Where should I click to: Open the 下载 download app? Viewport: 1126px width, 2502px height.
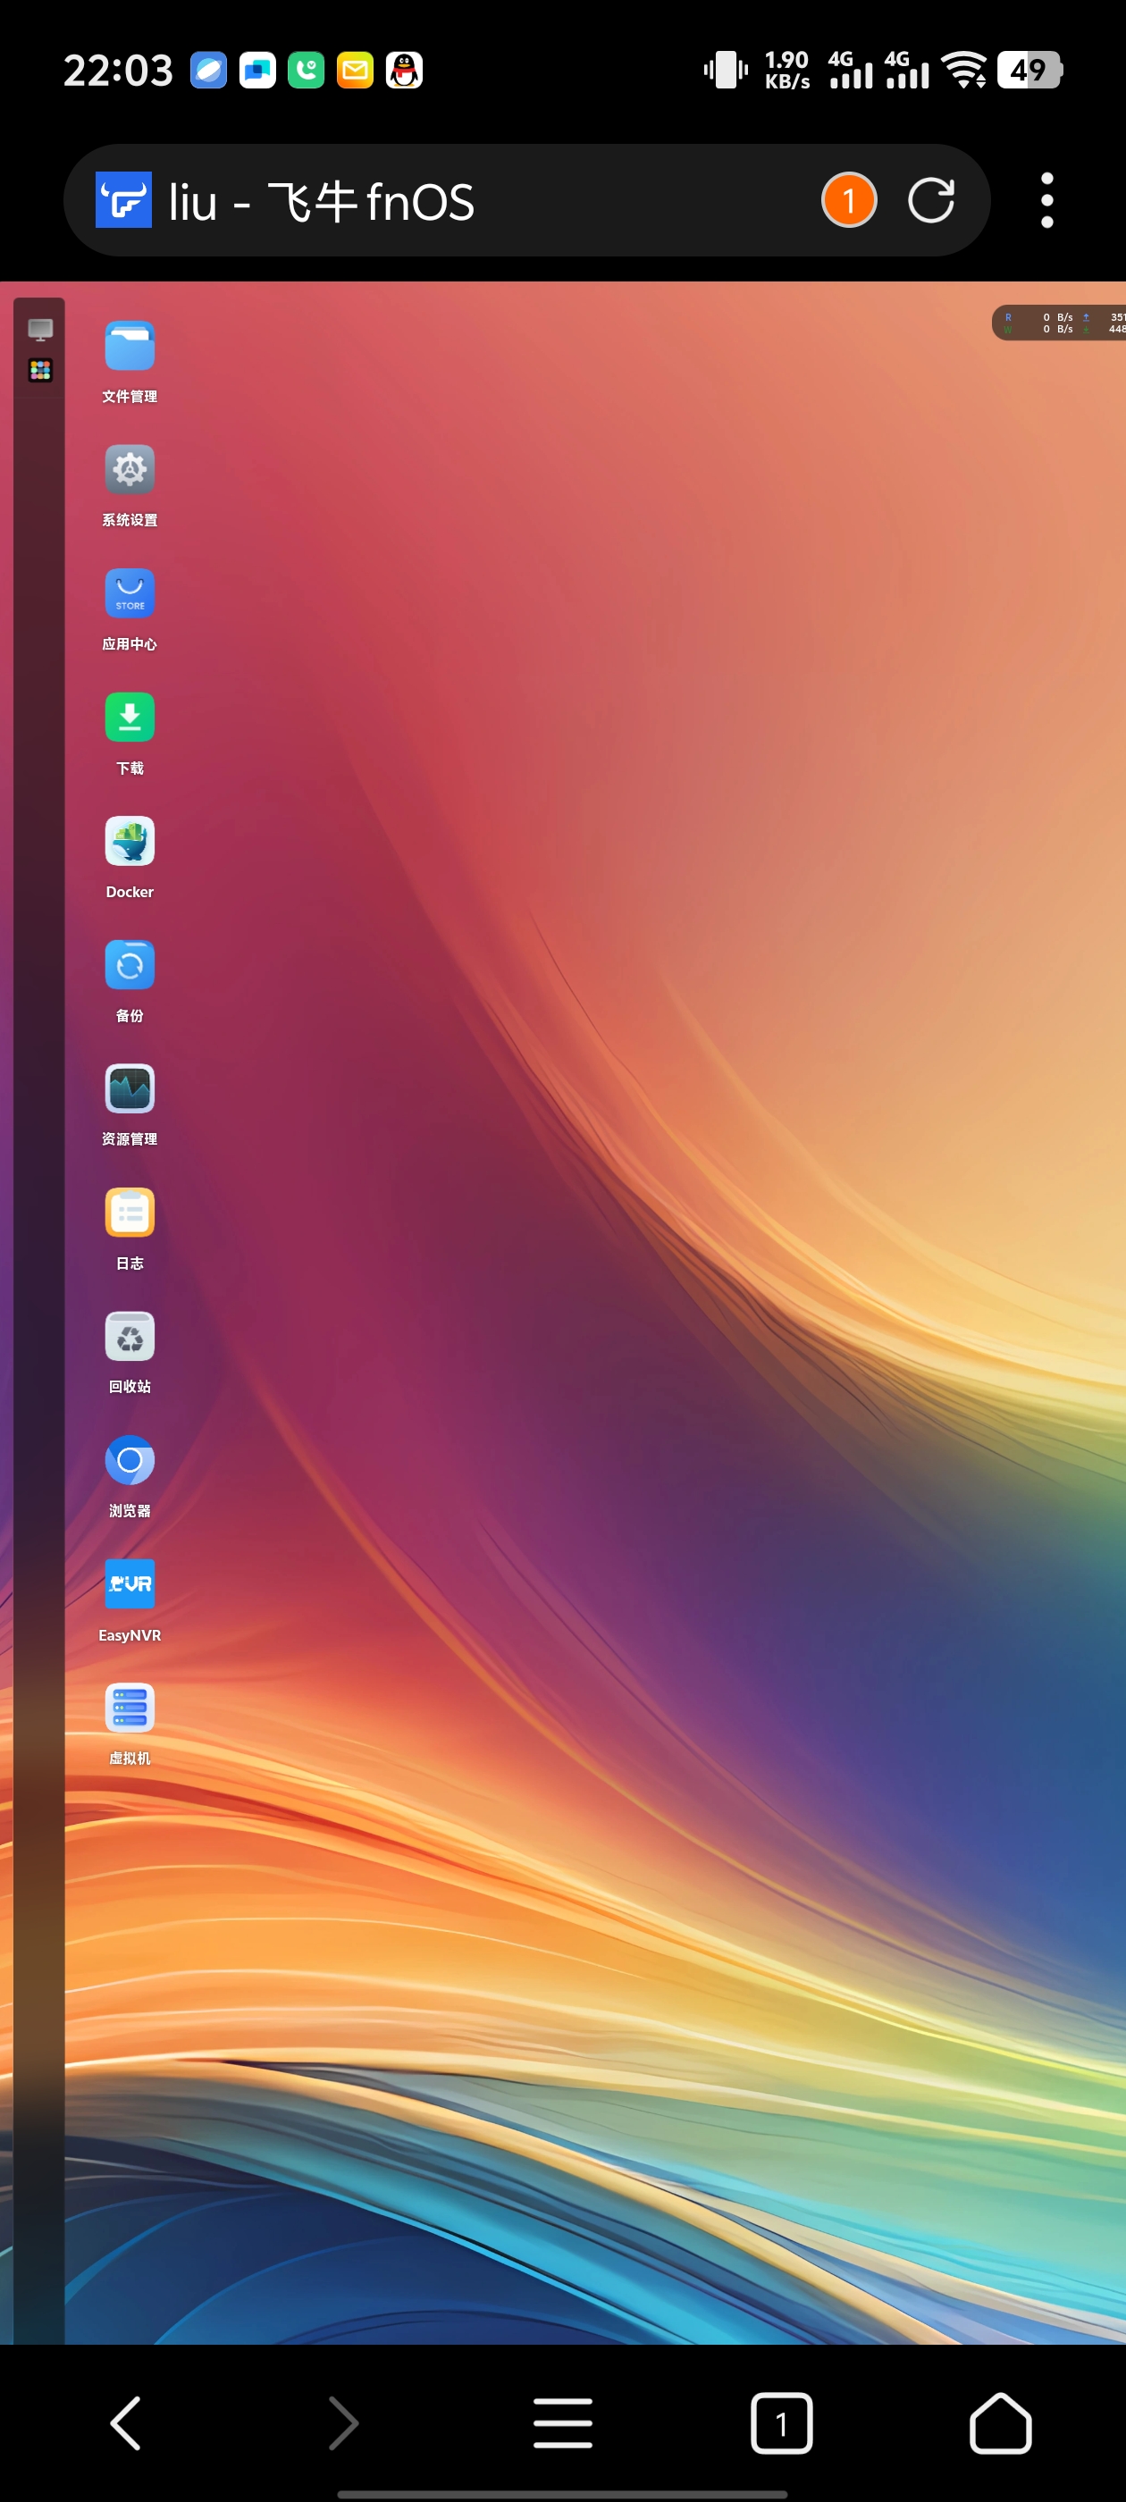tap(130, 718)
